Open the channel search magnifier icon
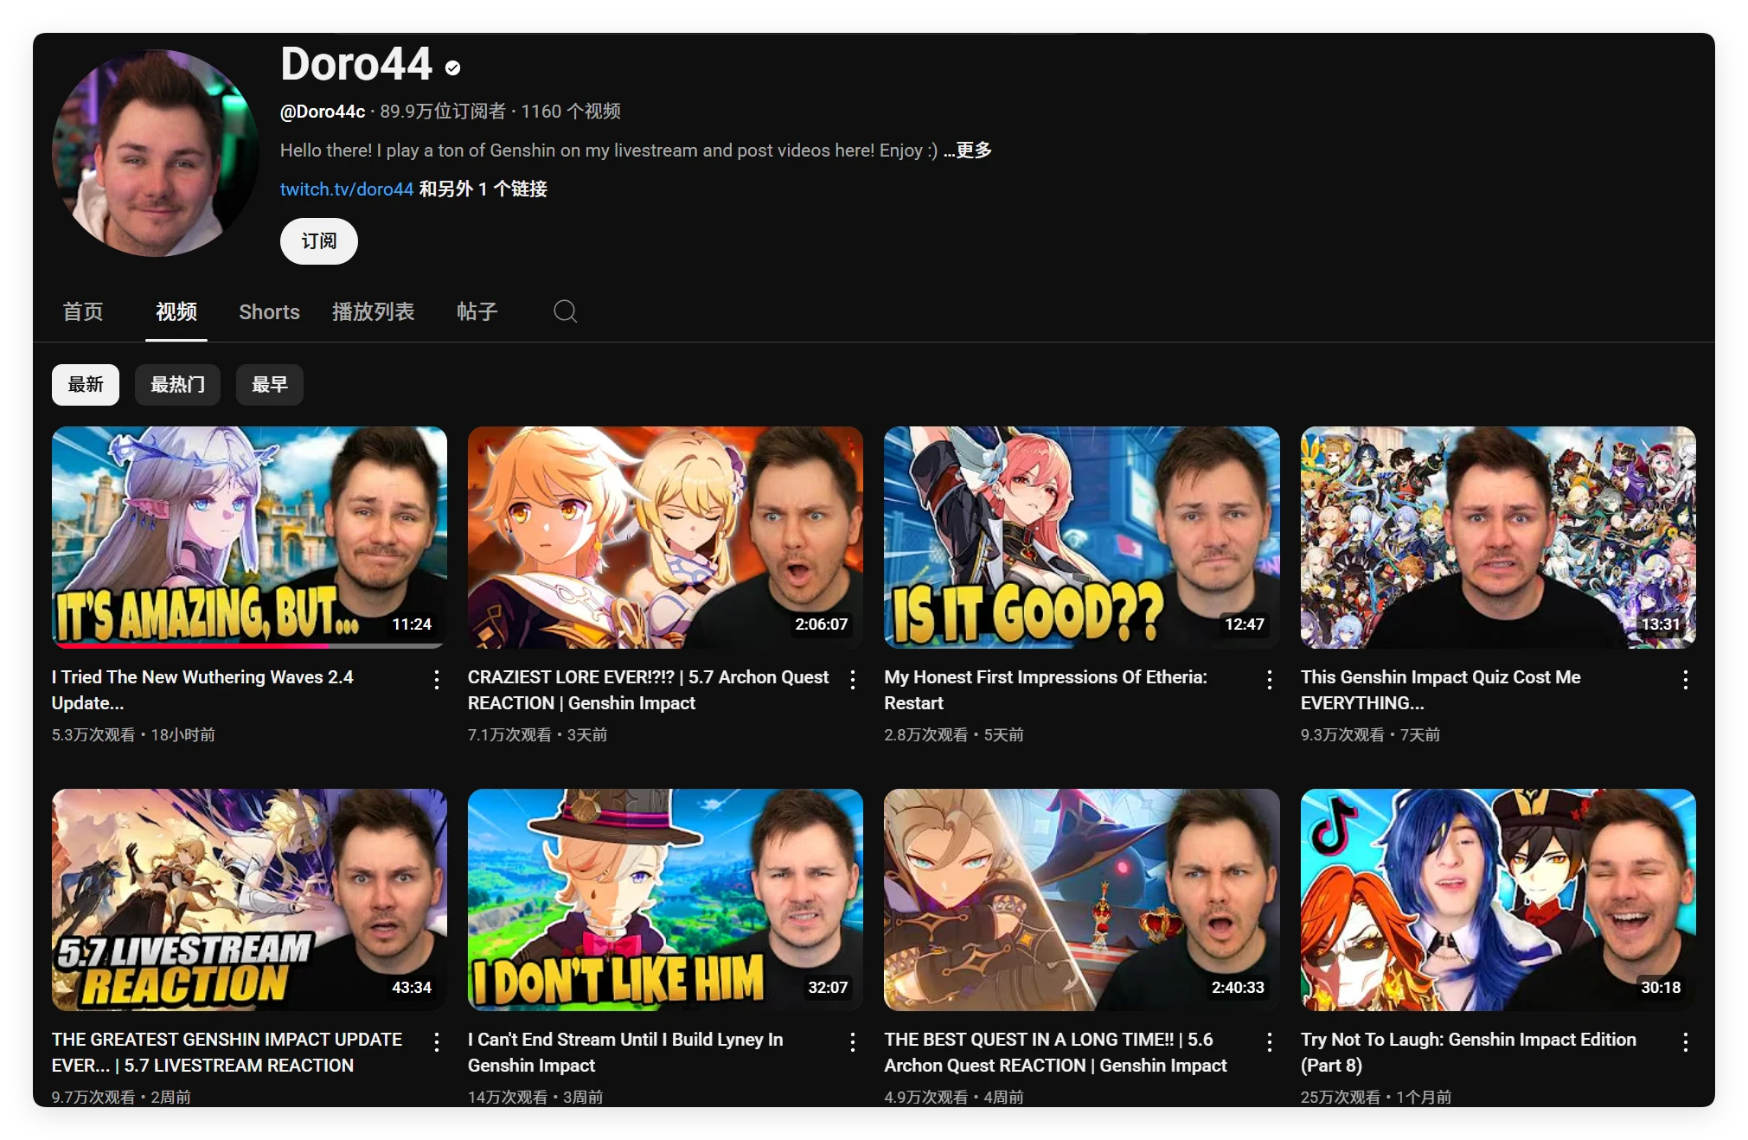The height and width of the screenshot is (1140, 1748). (x=565, y=311)
